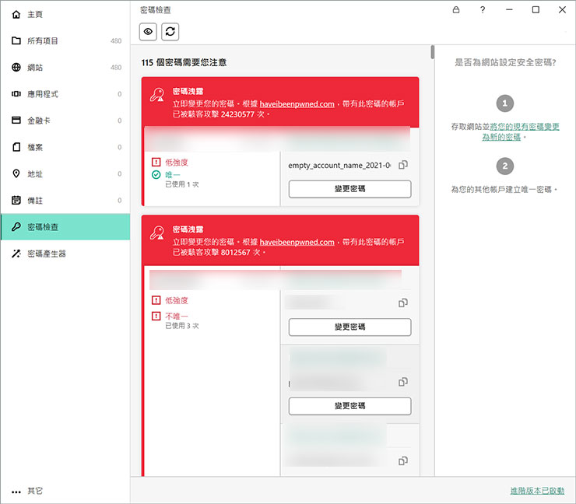Click the step 2 circle in right panel
Image resolution: width=576 pixels, height=504 pixels.
tap(504, 166)
